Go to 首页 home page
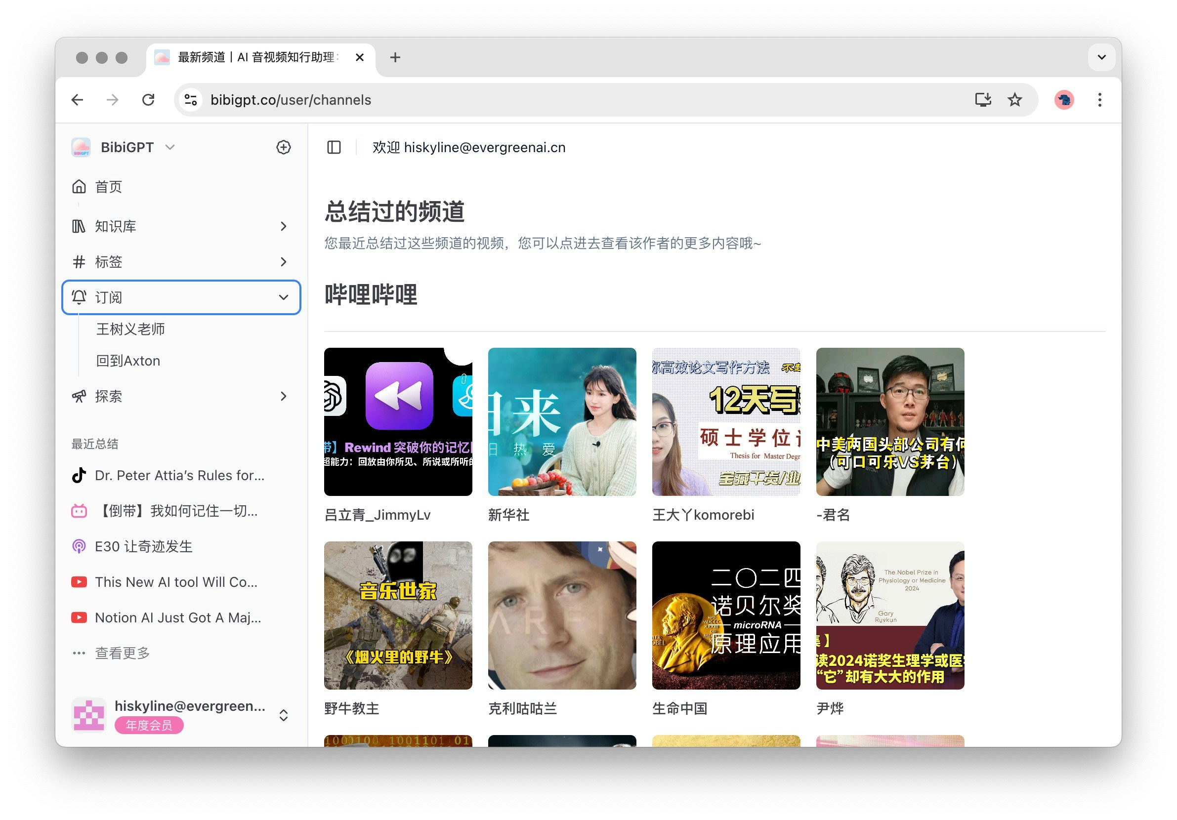The width and height of the screenshot is (1177, 820). pyautogui.click(x=109, y=187)
